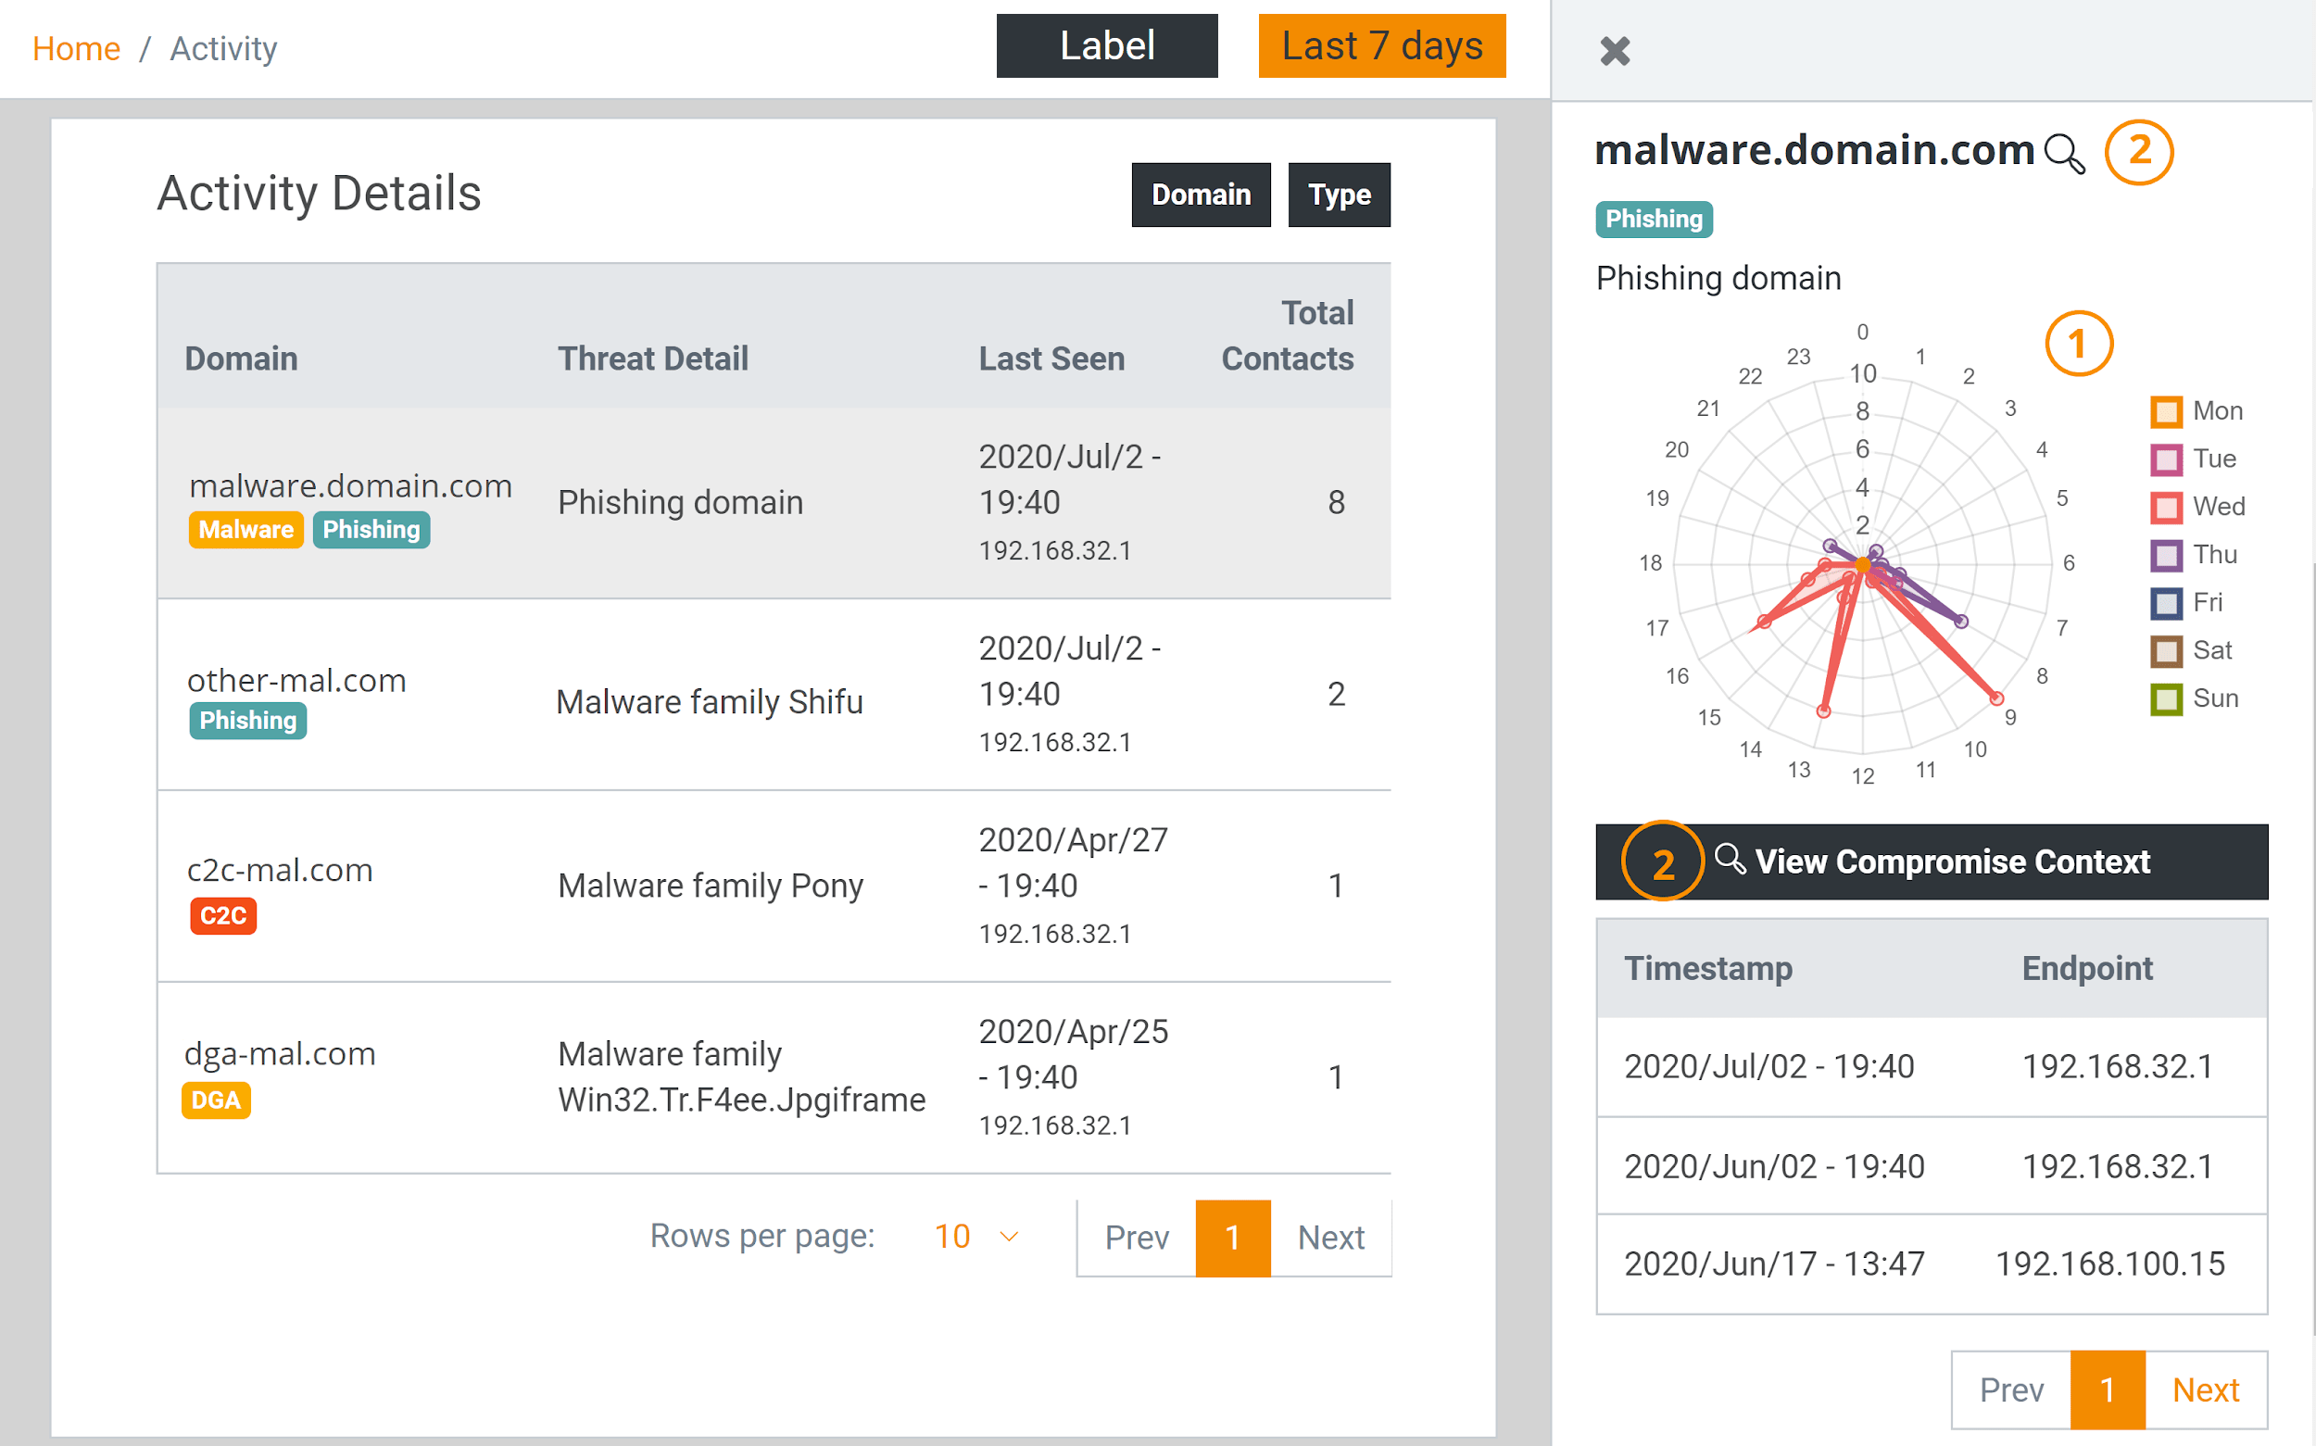Switch to the Type view tab
2316x1446 pixels.
point(1338,195)
